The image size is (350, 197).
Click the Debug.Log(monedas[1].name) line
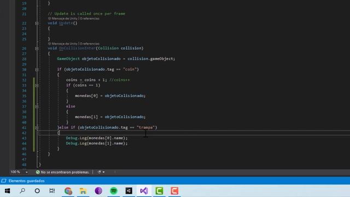(97, 143)
